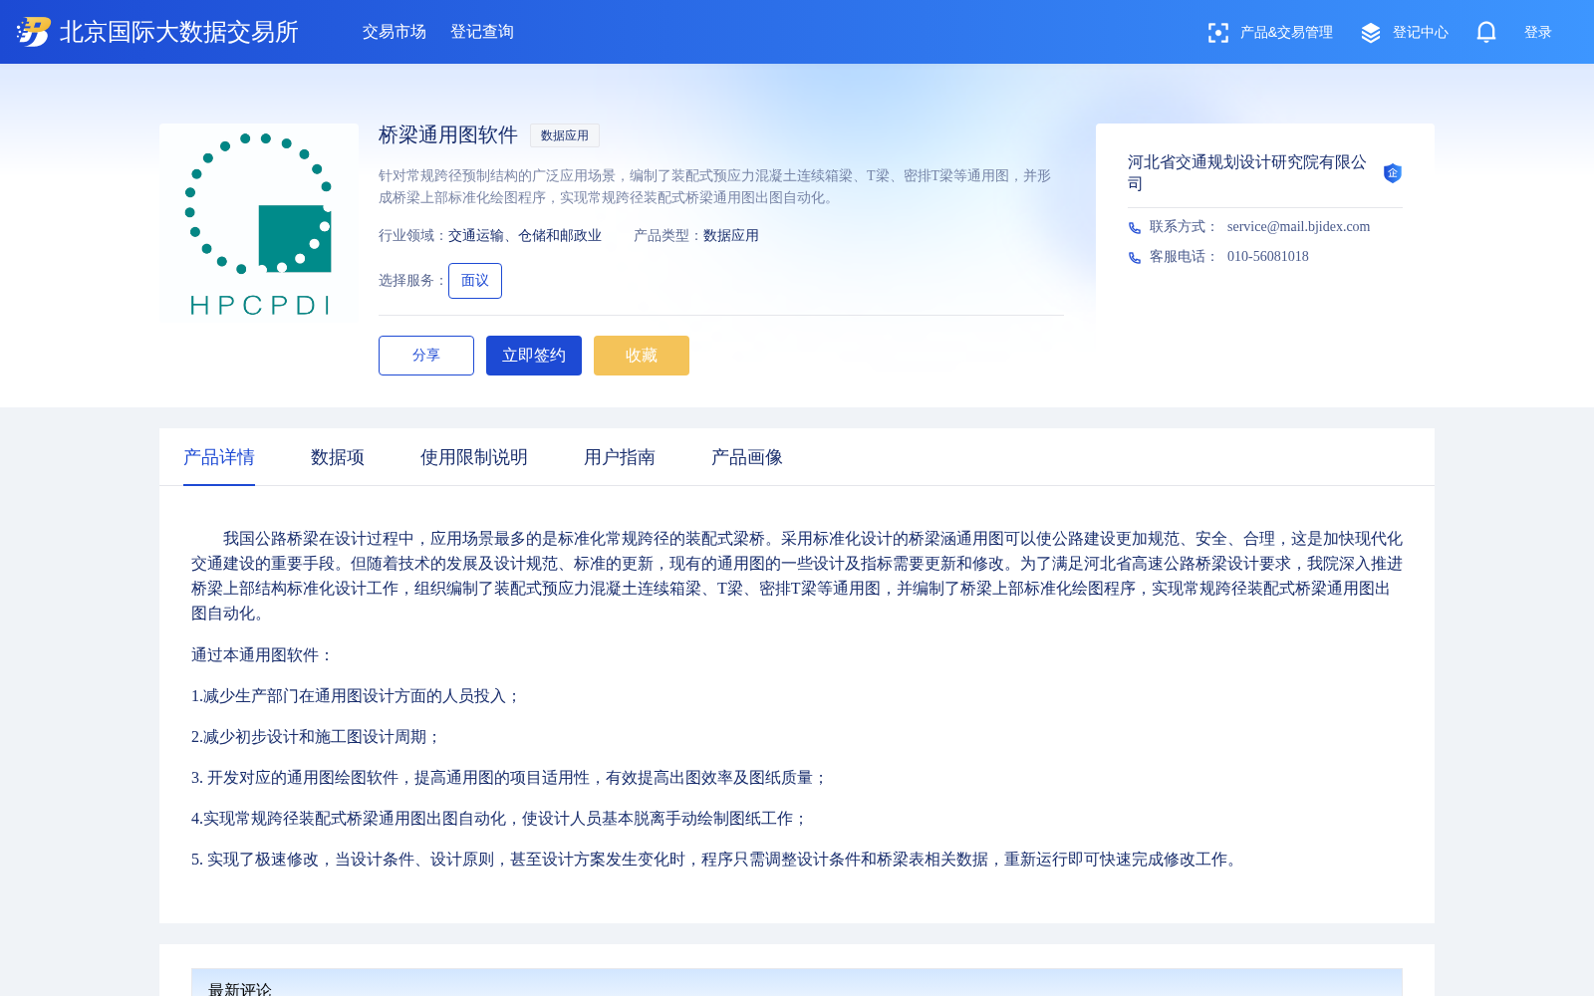Click list item 4.实现常规跨径装配式桥梁通用图出图自动化
This screenshot has height=996, width=1594.
pos(499,819)
